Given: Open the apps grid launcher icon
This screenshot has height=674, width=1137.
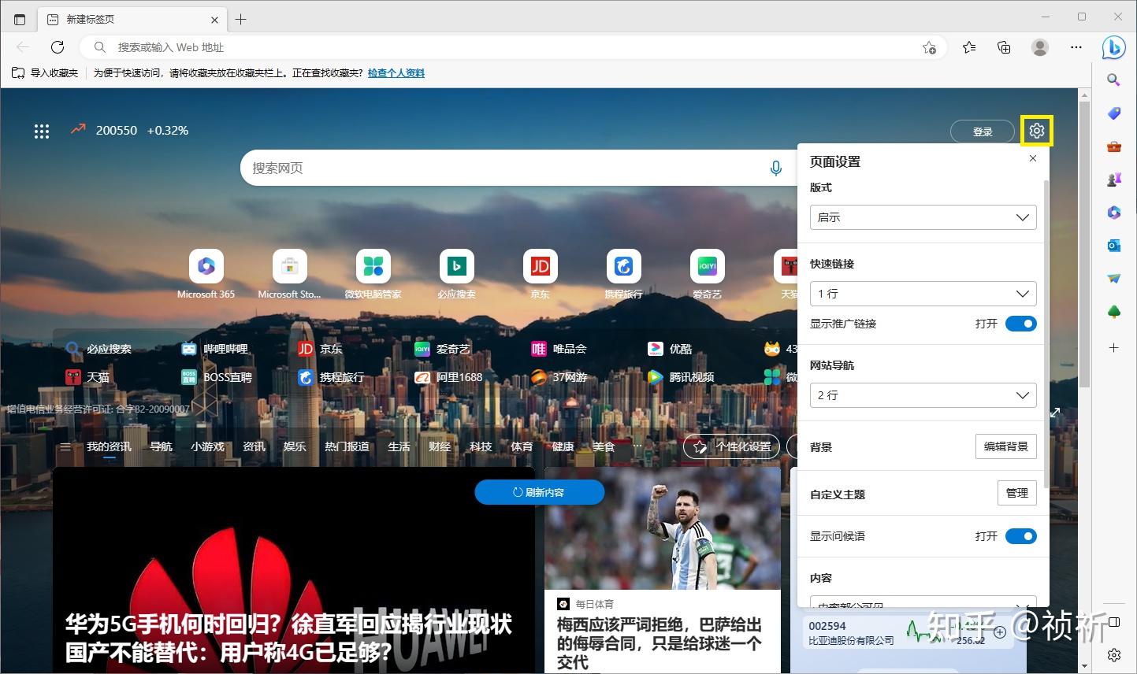Looking at the screenshot, I should (42, 131).
